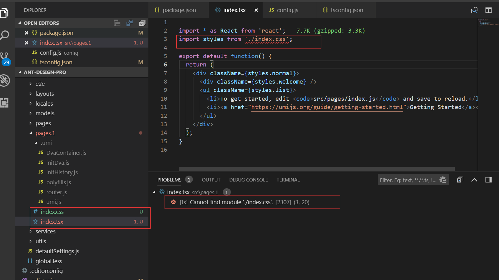Click Save All icon in Open Editors
The height and width of the screenshot is (280, 499).
(x=129, y=23)
